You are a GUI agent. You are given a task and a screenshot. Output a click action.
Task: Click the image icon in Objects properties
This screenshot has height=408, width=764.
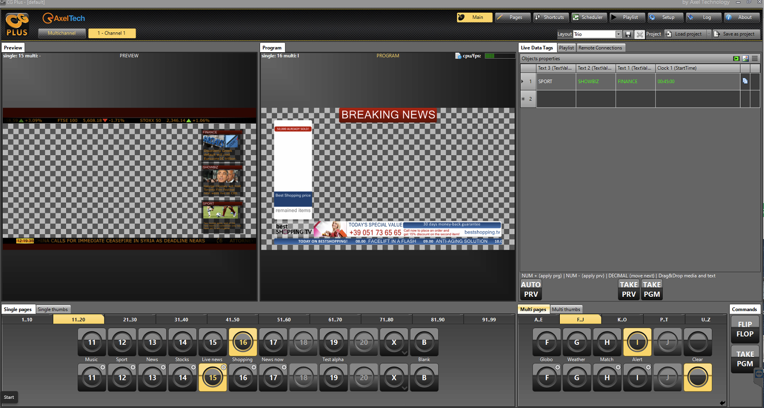coord(746,59)
